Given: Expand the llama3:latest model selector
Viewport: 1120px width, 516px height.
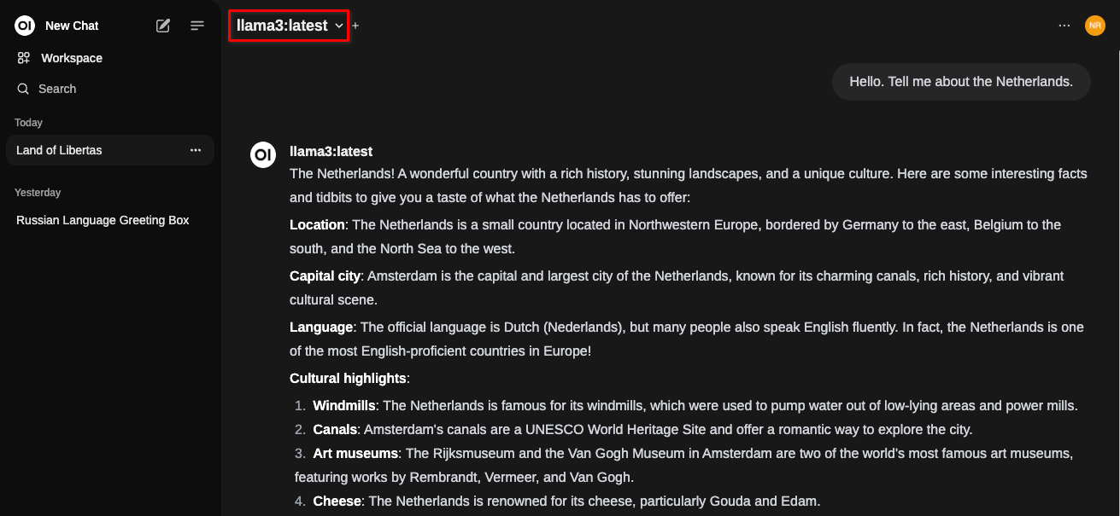Looking at the screenshot, I should pyautogui.click(x=290, y=26).
